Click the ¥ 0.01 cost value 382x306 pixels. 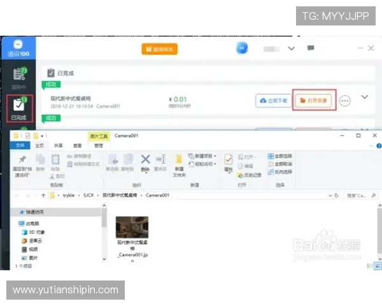point(178,99)
